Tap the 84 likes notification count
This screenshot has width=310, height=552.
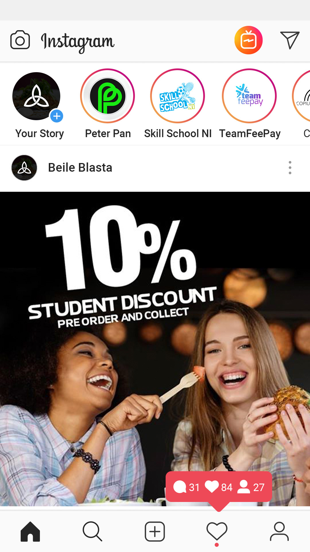pyautogui.click(x=219, y=487)
